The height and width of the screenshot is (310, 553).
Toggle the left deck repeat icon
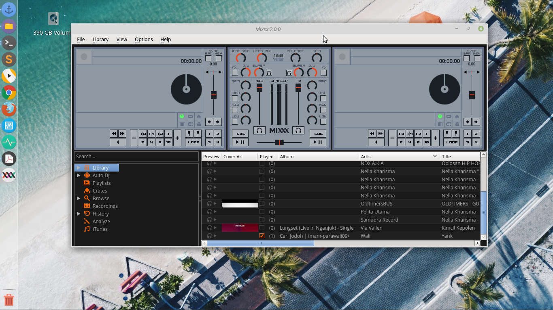coord(190,116)
